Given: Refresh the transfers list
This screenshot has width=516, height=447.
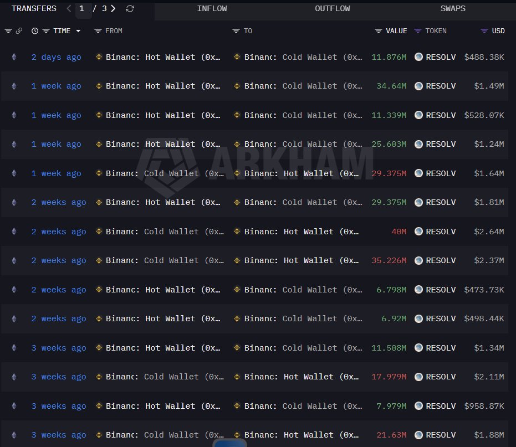Looking at the screenshot, I should [130, 9].
